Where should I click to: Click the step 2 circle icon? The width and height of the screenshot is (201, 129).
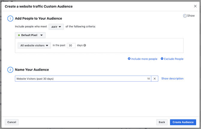(10, 70)
